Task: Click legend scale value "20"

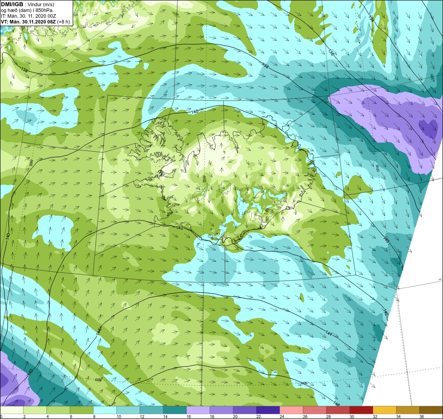Action: (x=235, y=416)
